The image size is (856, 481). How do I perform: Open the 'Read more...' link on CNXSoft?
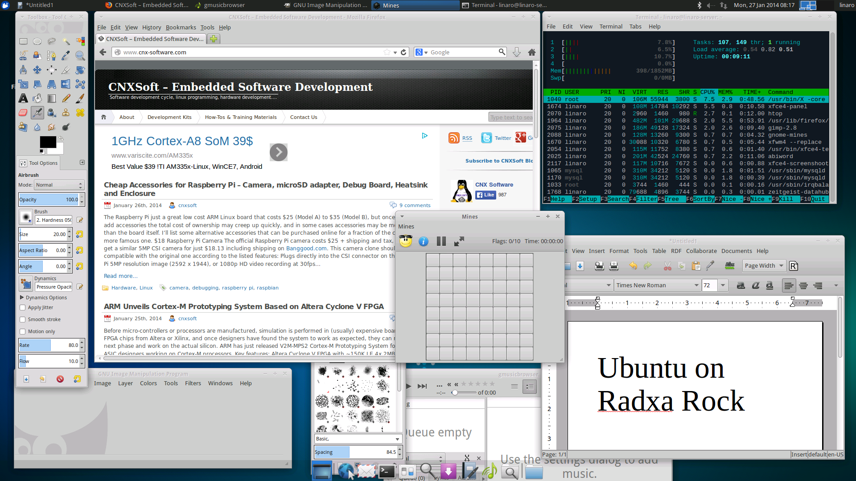(121, 276)
